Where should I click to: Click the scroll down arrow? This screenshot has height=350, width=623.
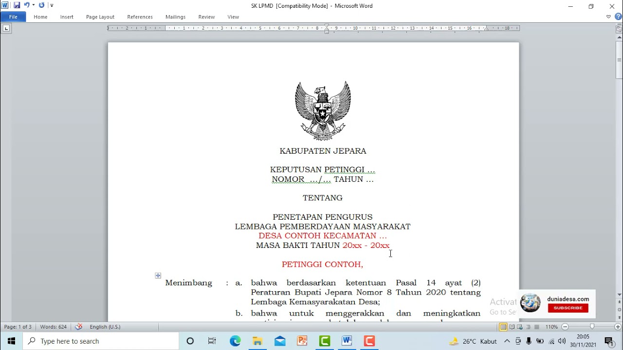point(619,295)
